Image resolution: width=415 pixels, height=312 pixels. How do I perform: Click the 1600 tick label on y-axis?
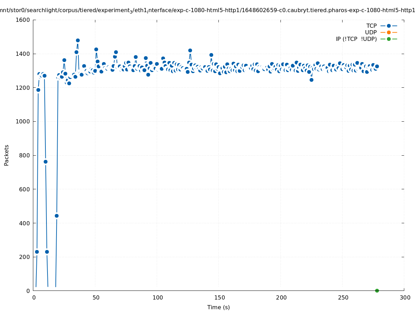(23, 20)
